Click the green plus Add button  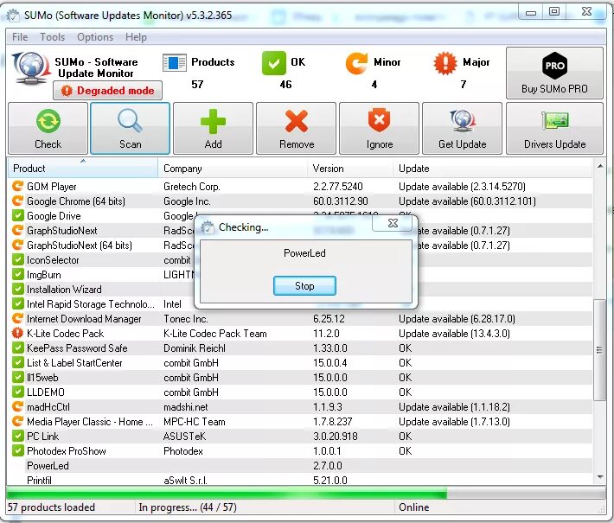point(213,129)
